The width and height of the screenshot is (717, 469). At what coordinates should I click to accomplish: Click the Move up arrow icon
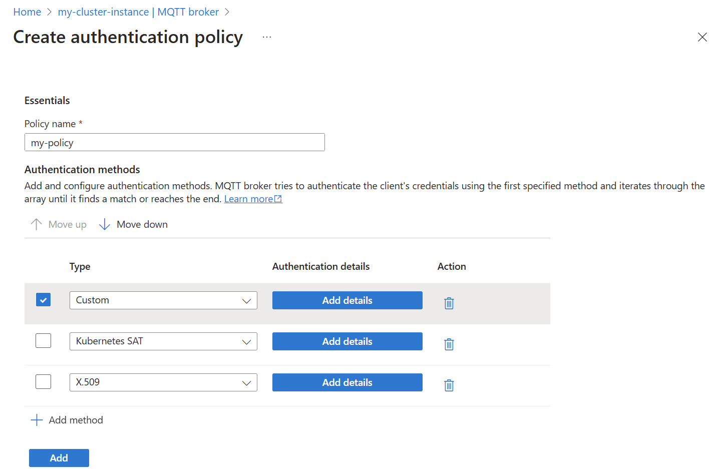pyautogui.click(x=36, y=224)
